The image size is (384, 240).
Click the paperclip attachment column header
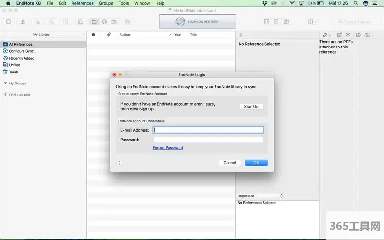point(108,35)
